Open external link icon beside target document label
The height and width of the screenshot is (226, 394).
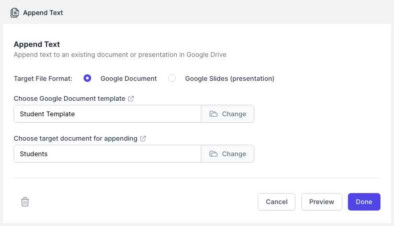pos(143,138)
